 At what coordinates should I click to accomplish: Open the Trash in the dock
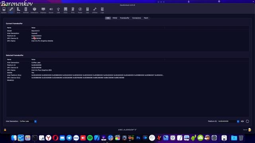[241, 138]
